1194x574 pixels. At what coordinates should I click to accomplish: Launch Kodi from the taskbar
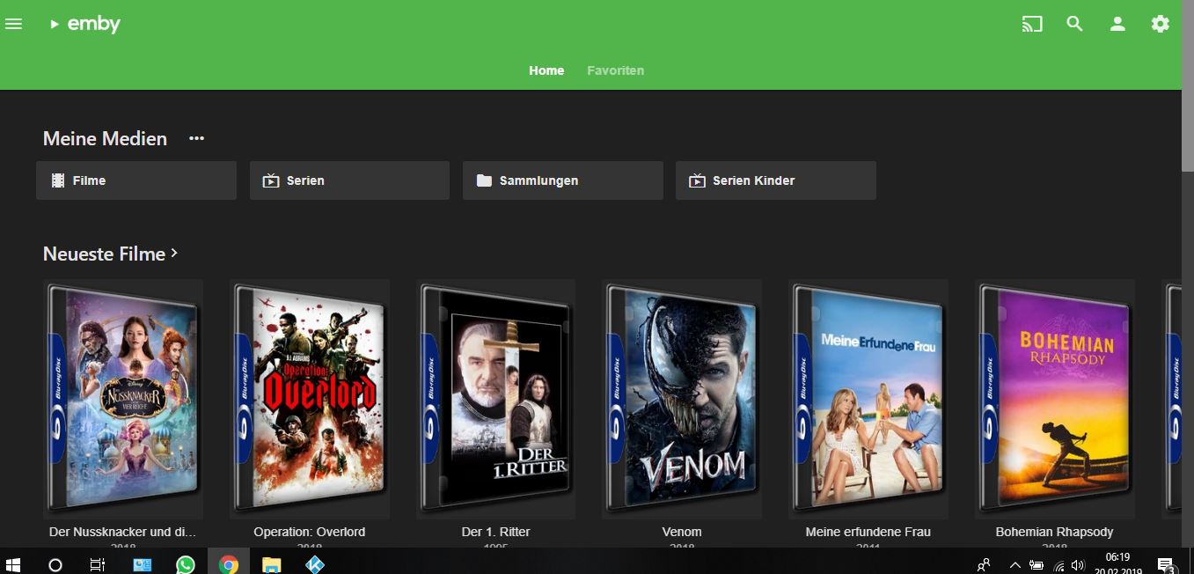tap(313, 565)
